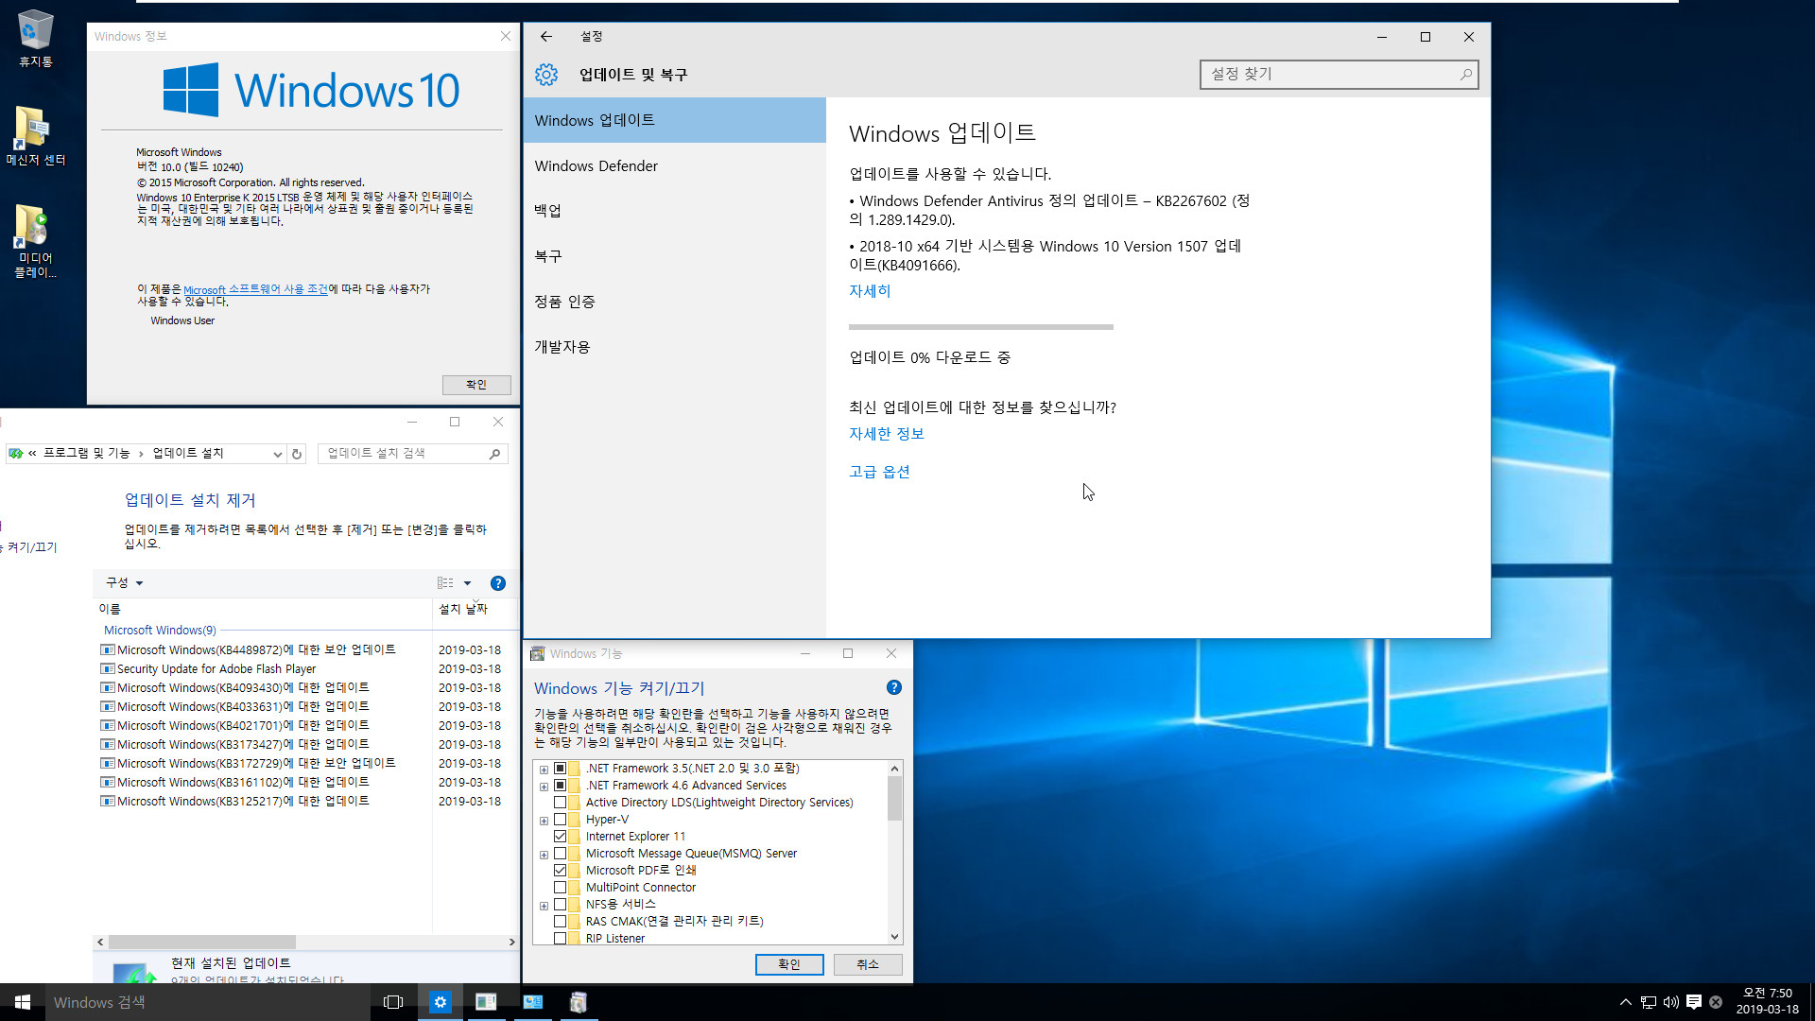Click 목록 보기 icon in toolbar

445,582
